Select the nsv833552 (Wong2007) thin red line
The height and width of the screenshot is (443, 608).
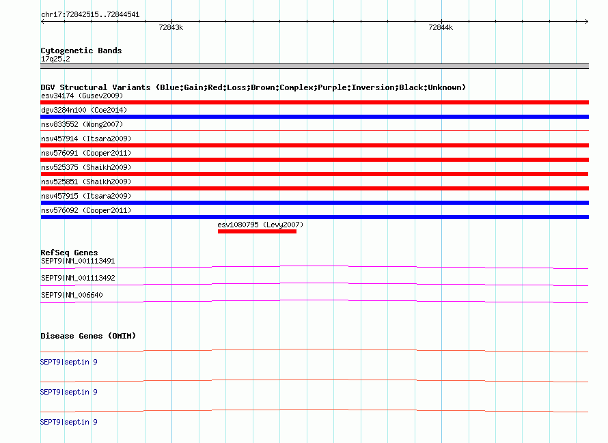click(314, 130)
